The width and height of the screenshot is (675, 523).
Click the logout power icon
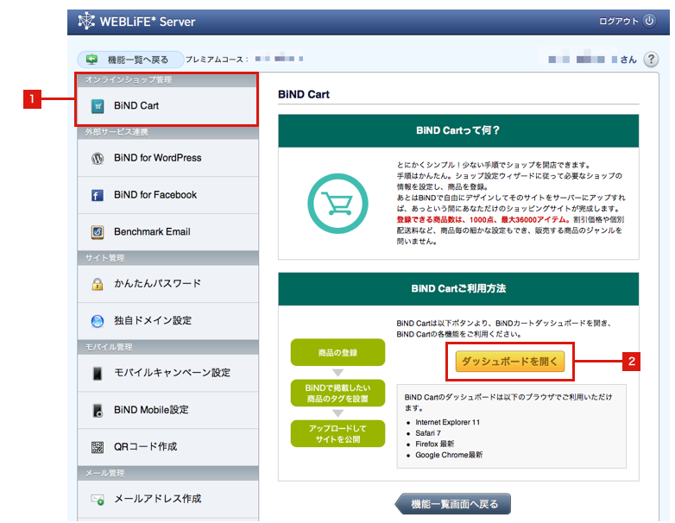[649, 21]
